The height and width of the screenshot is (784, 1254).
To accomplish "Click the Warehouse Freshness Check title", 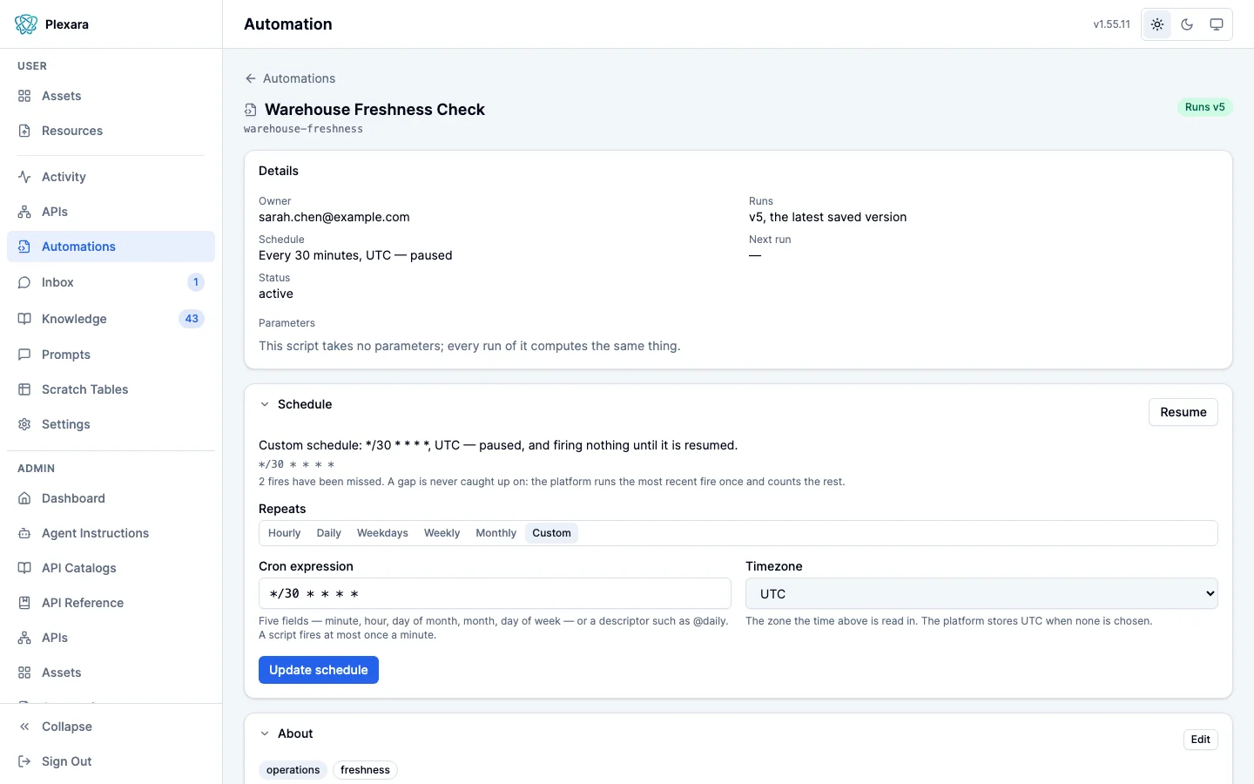I will pyautogui.click(x=374, y=110).
